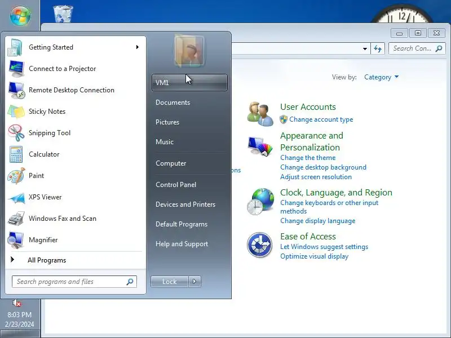
Task: Click the Appearance and Personalization icon
Action: tap(260, 146)
